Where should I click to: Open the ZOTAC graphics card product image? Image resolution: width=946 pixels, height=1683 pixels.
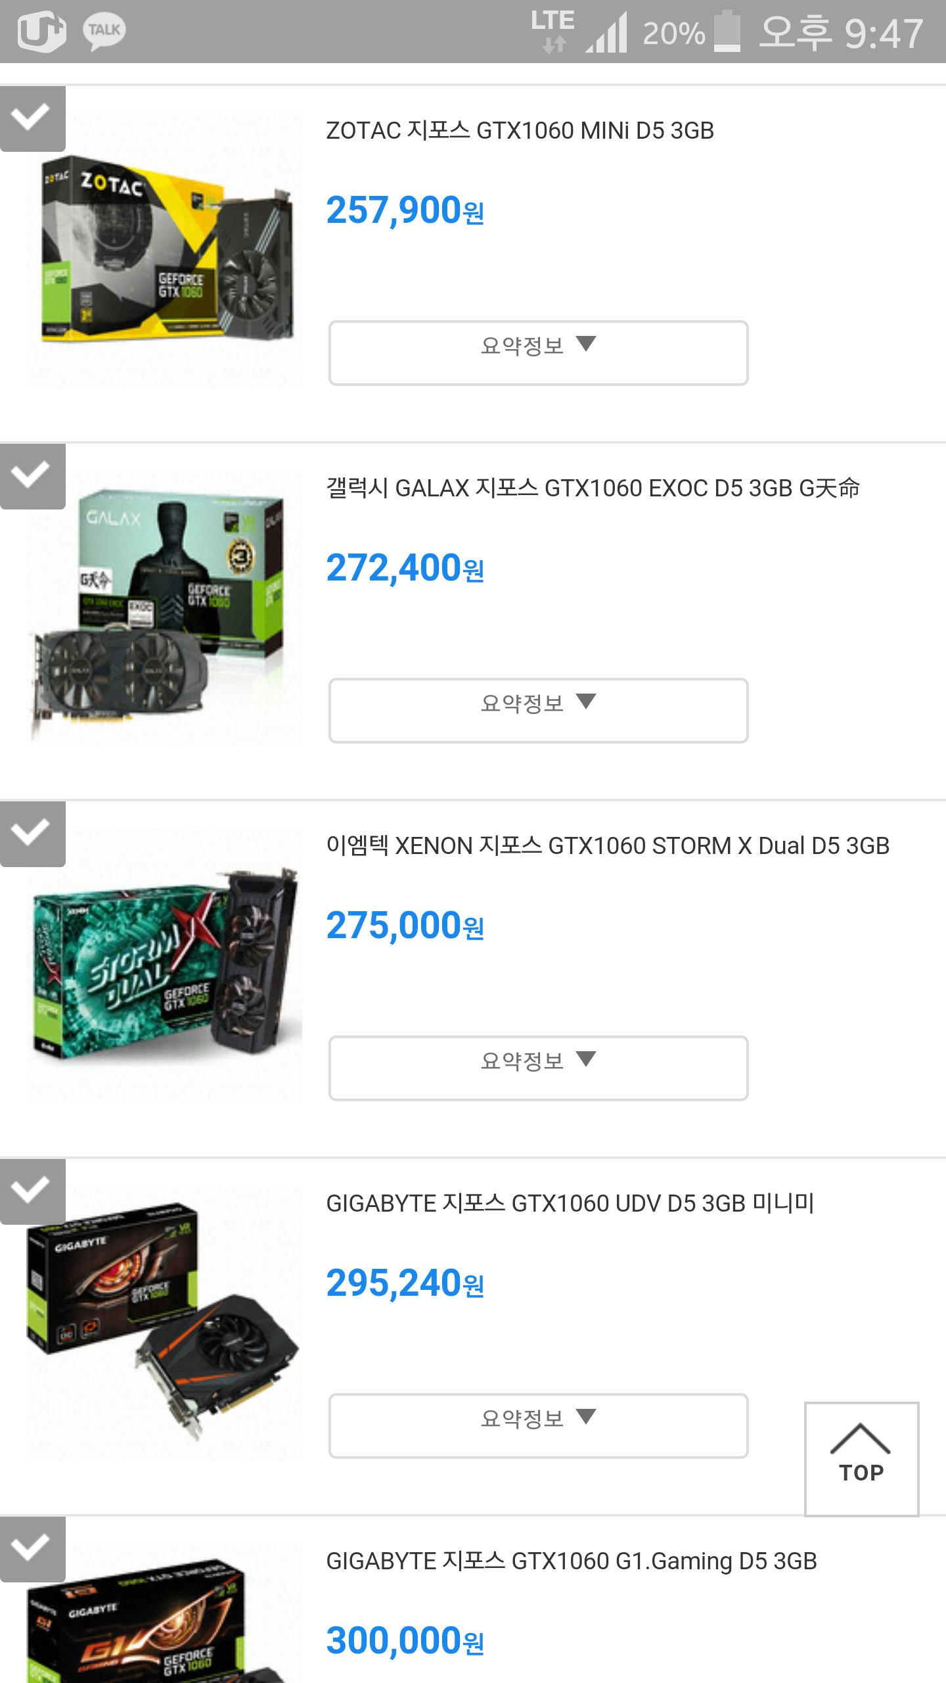(x=164, y=250)
